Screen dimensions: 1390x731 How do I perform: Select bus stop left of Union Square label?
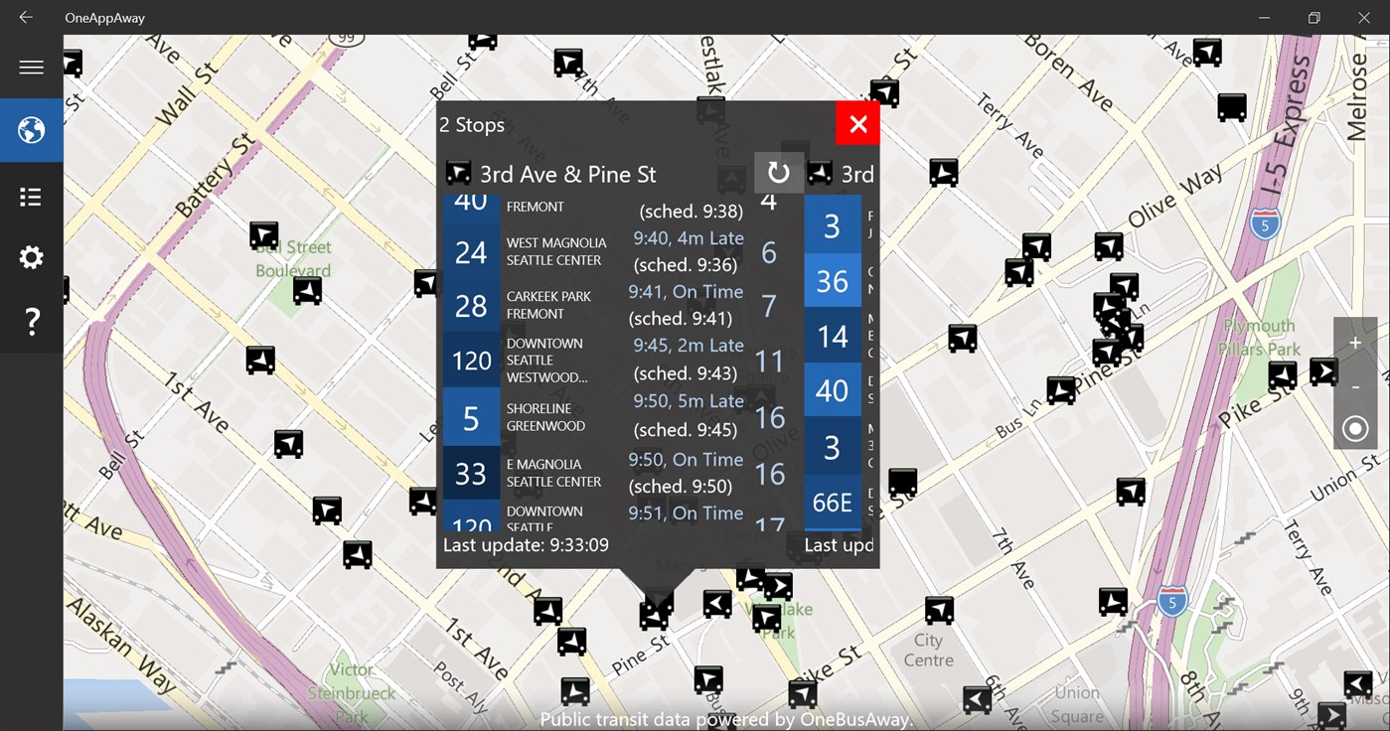click(978, 699)
